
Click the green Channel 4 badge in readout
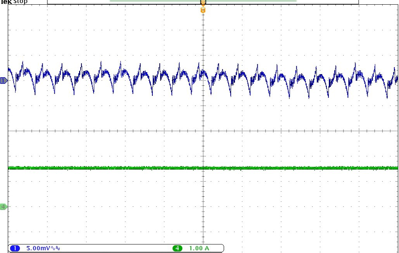pyautogui.click(x=178, y=248)
